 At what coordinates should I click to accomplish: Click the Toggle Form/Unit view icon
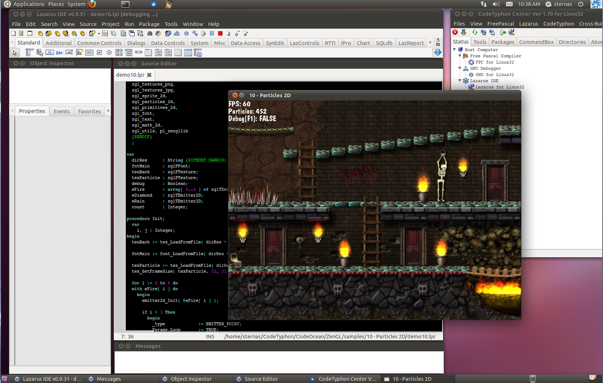[140, 33]
